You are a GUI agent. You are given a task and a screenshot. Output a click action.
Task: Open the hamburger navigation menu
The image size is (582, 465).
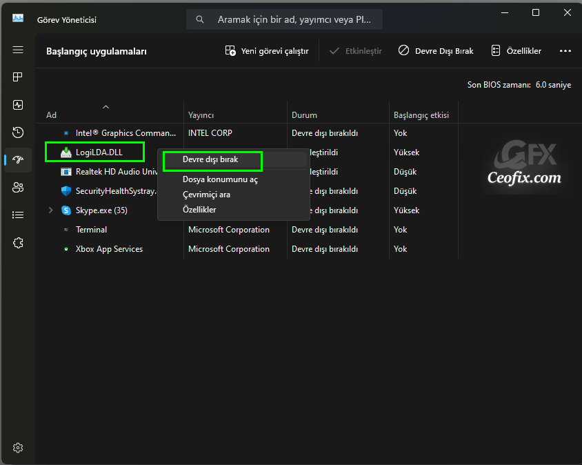point(18,50)
